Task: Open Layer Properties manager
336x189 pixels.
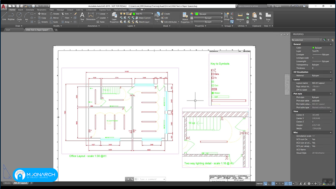Action: [x=114, y=17]
